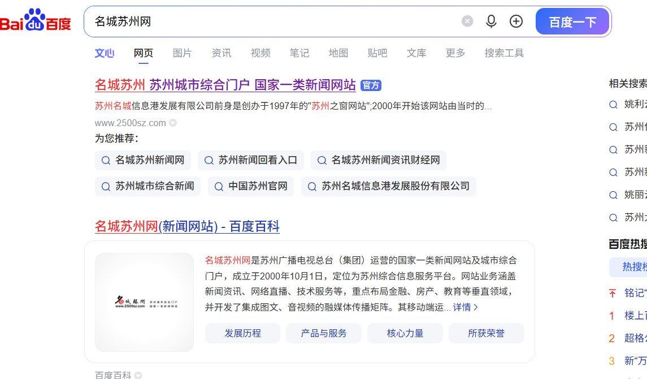Open the 图片 tab
This screenshot has height=379, width=647.
point(183,53)
